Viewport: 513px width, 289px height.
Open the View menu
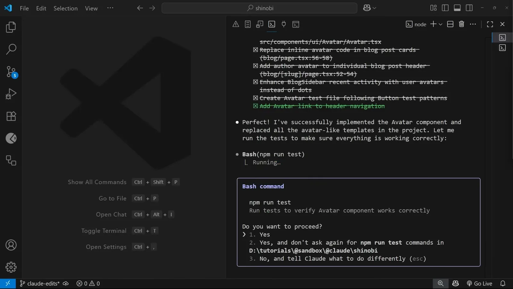[91, 8]
